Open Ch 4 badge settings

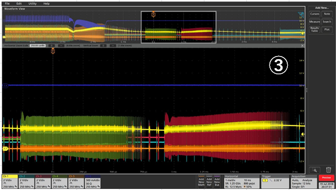[x=60, y=182]
